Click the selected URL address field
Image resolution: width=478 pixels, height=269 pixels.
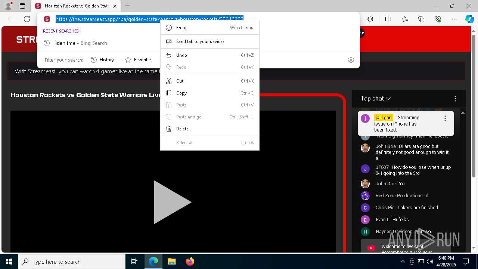click(x=149, y=19)
